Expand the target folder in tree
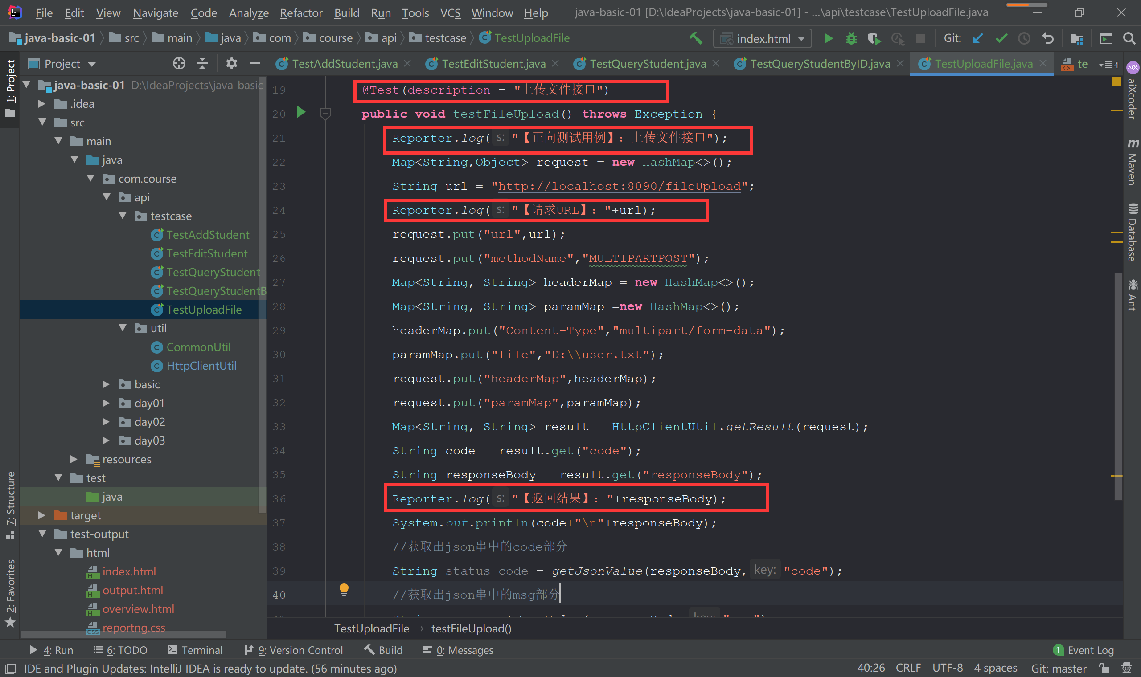The height and width of the screenshot is (677, 1141). click(41, 515)
